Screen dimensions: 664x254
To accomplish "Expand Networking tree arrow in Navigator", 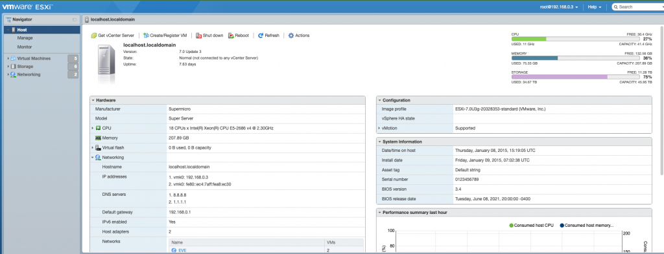I will pos(8,74).
